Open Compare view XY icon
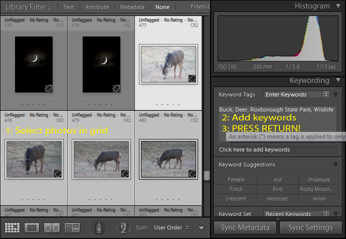 (x=52, y=227)
